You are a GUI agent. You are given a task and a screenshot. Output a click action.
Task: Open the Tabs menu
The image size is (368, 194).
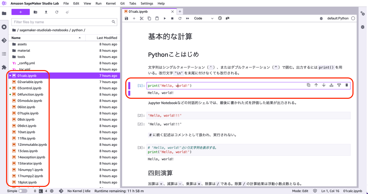(x=133, y=3)
